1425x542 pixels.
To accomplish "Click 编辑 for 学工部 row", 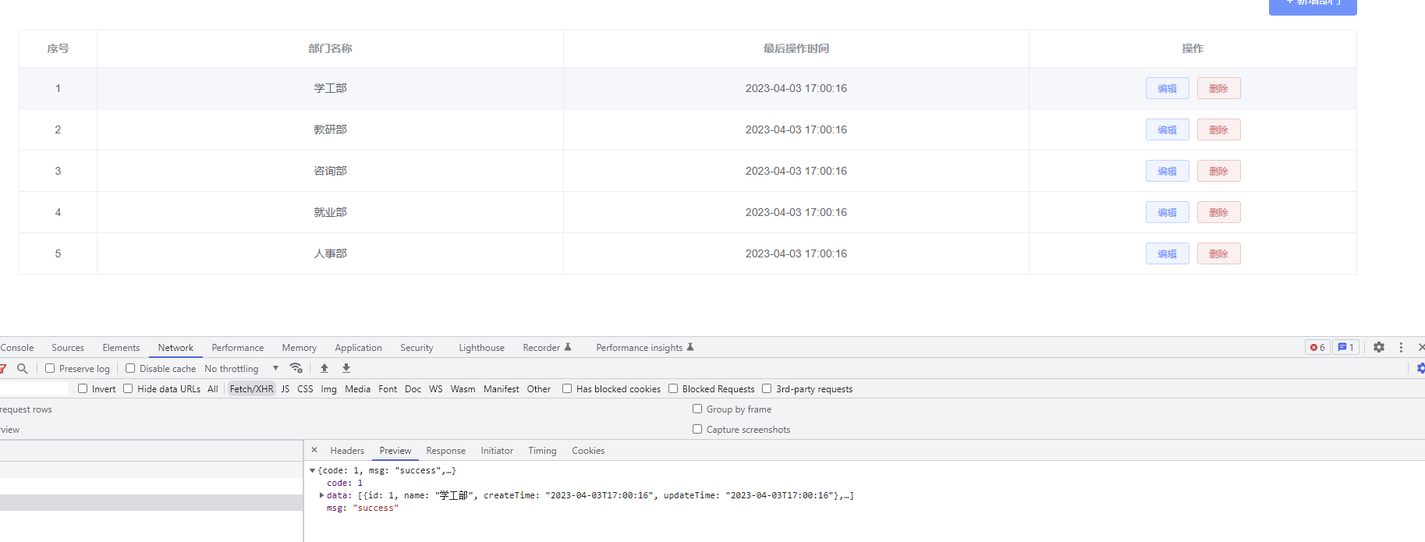I will click(1168, 88).
